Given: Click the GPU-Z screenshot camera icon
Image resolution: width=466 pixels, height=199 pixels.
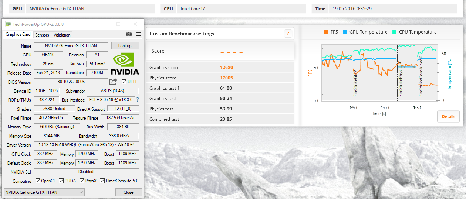Looking at the screenshot, I should (x=129, y=34).
